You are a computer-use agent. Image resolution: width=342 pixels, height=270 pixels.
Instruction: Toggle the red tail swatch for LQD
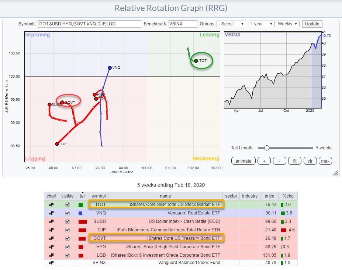click(x=81, y=256)
